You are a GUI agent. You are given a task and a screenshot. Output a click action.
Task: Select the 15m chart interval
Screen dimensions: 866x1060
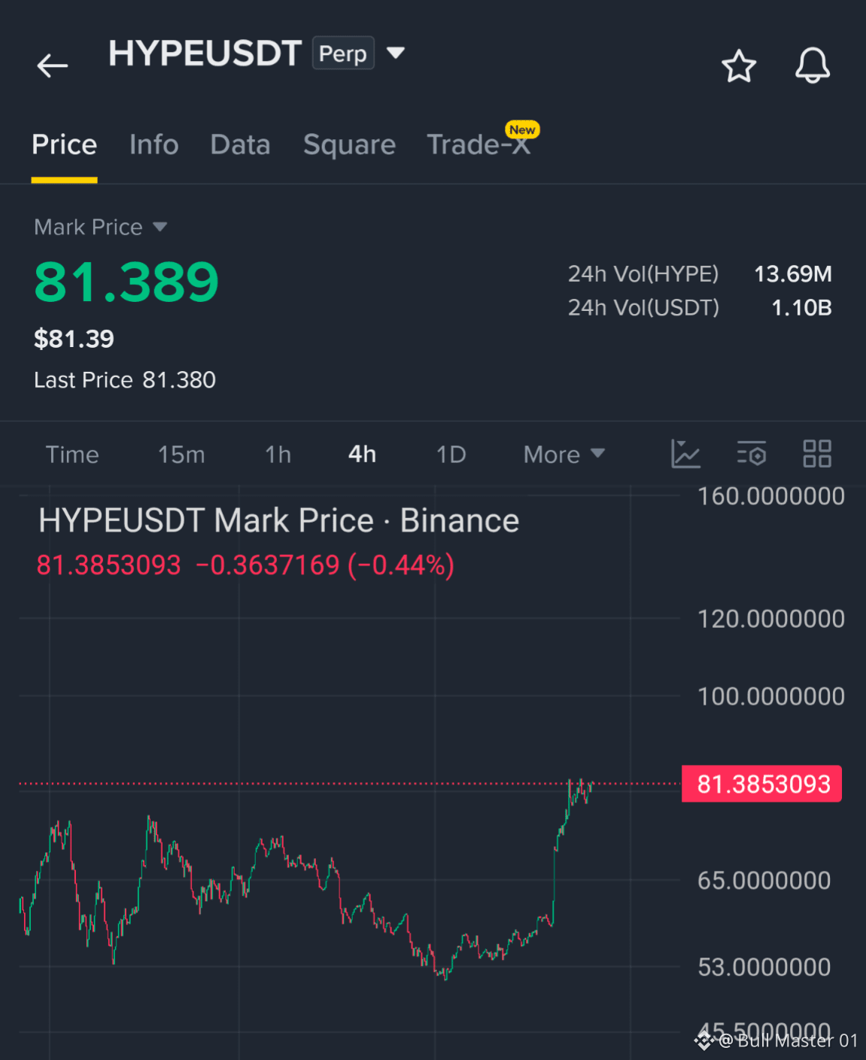pos(181,455)
